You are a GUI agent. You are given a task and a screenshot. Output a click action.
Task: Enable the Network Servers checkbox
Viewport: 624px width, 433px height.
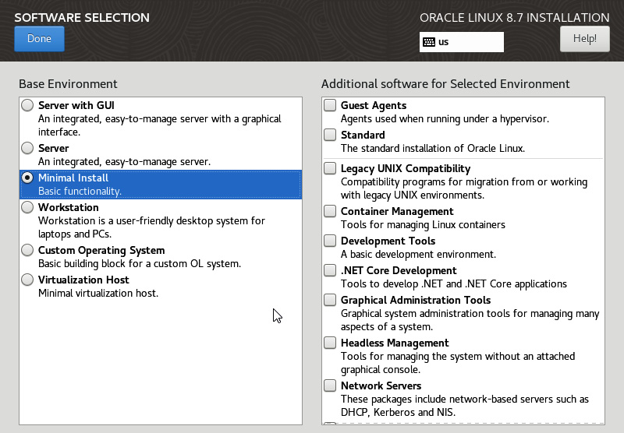330,385
